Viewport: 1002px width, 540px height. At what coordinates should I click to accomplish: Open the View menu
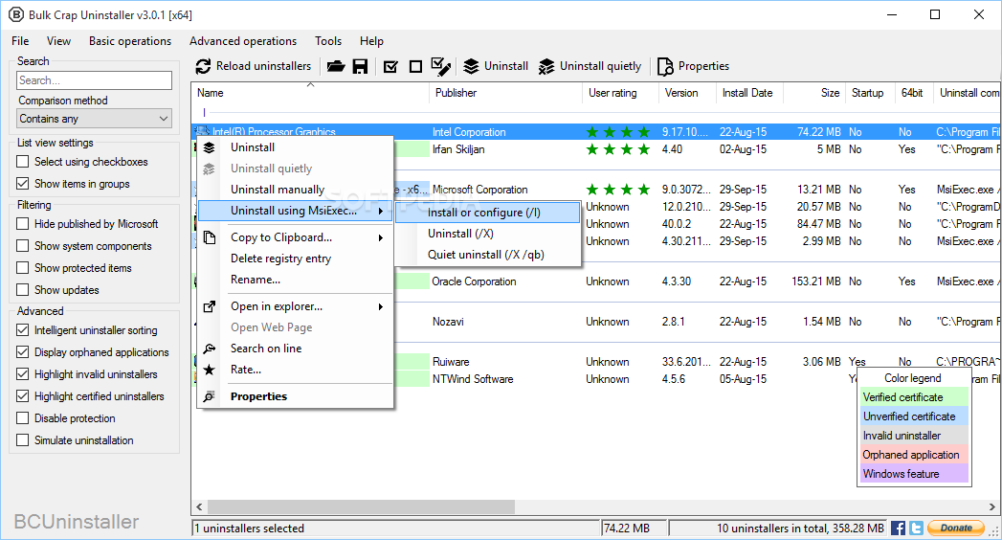click(58, 41)
